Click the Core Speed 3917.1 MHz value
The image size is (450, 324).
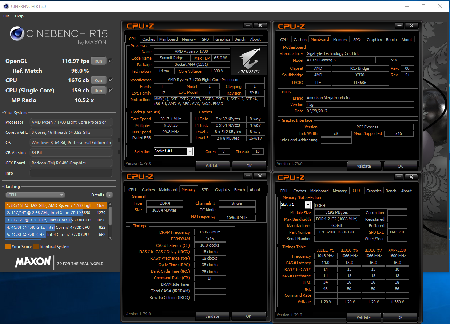coord(171,119)
